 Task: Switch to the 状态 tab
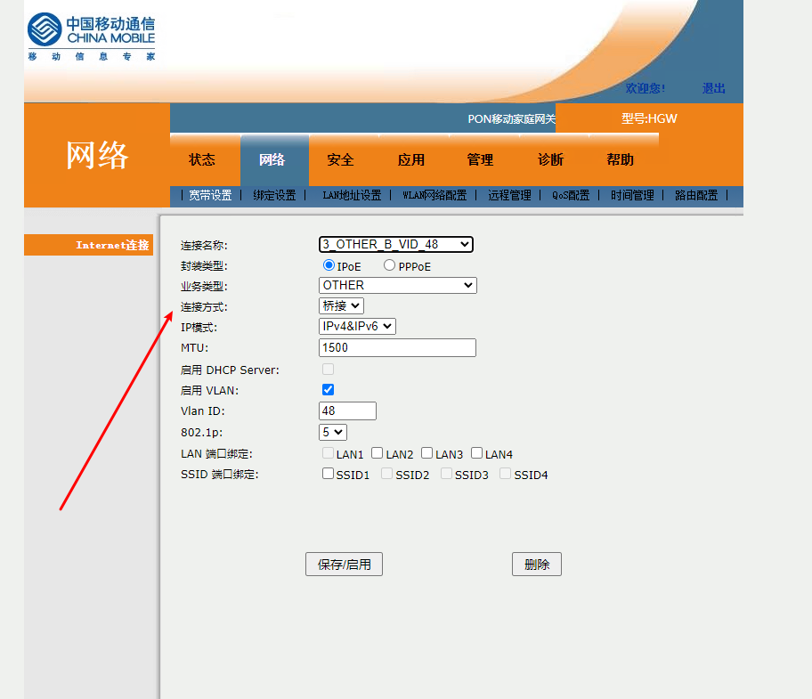[202, 160]
